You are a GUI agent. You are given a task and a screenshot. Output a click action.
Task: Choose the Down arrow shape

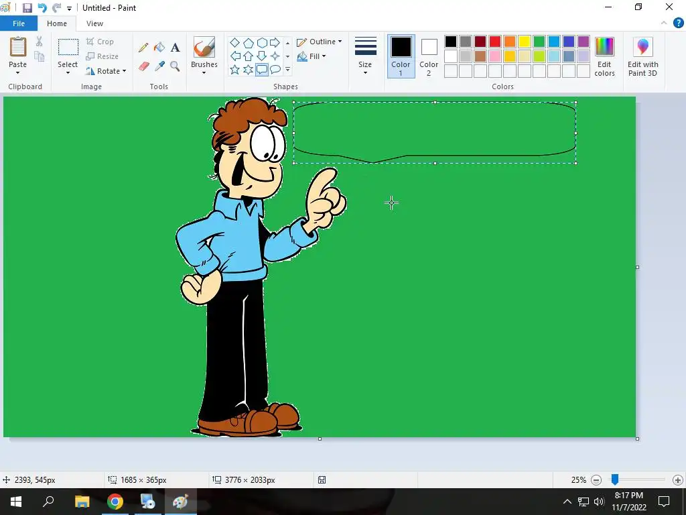(x=262, y=56)
